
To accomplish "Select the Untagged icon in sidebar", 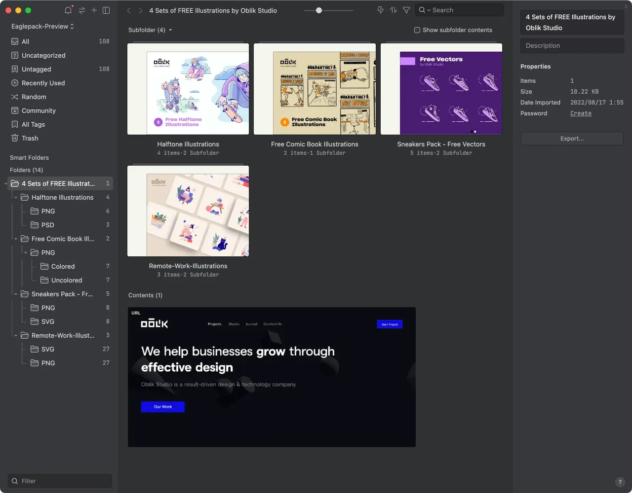I will tap(15, 69).
